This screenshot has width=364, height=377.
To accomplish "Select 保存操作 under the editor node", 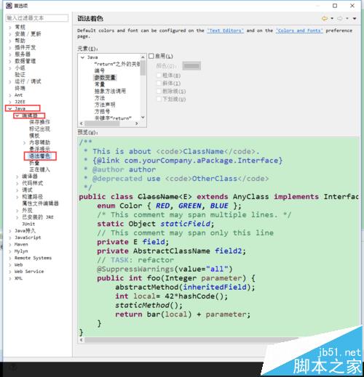I will click(39, 122).
